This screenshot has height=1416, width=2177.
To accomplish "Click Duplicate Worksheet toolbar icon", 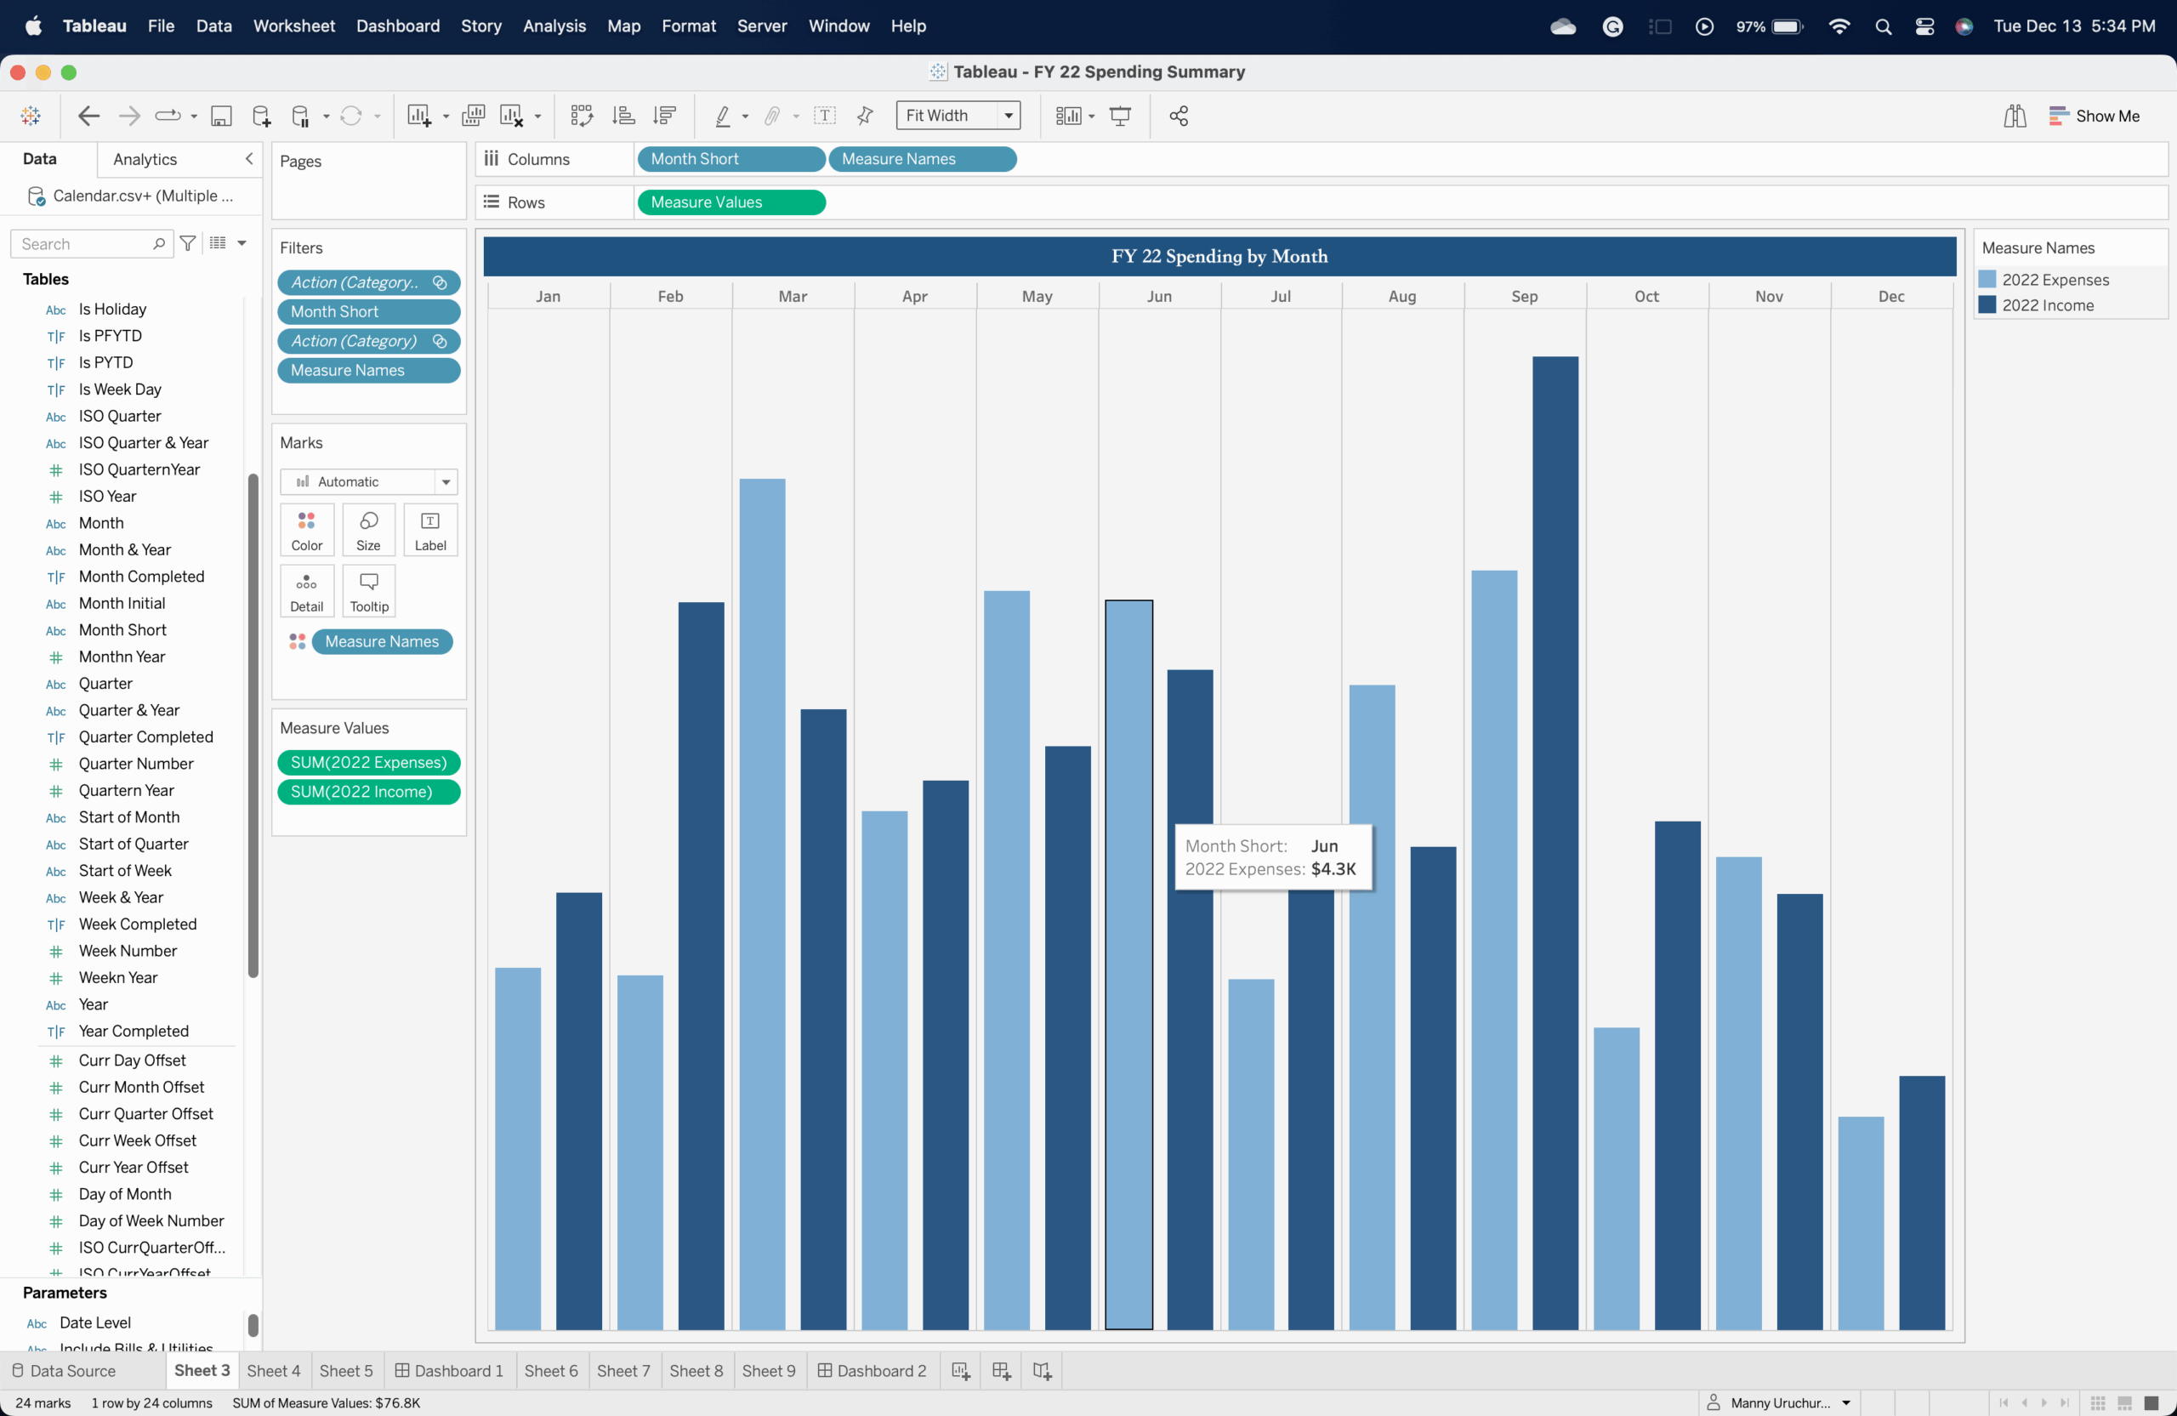I will 473,116.
